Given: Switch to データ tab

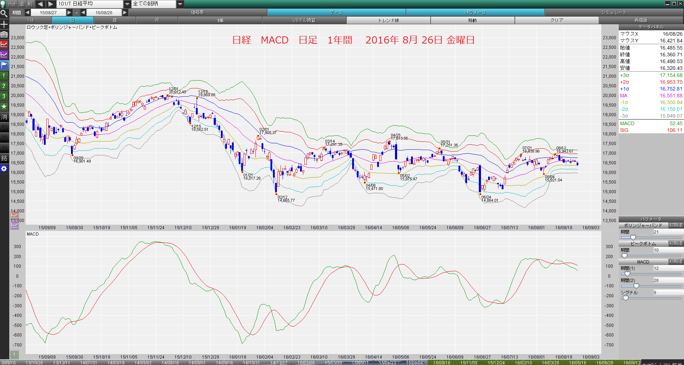Looking at the screenshot, I should pos(336,12).
